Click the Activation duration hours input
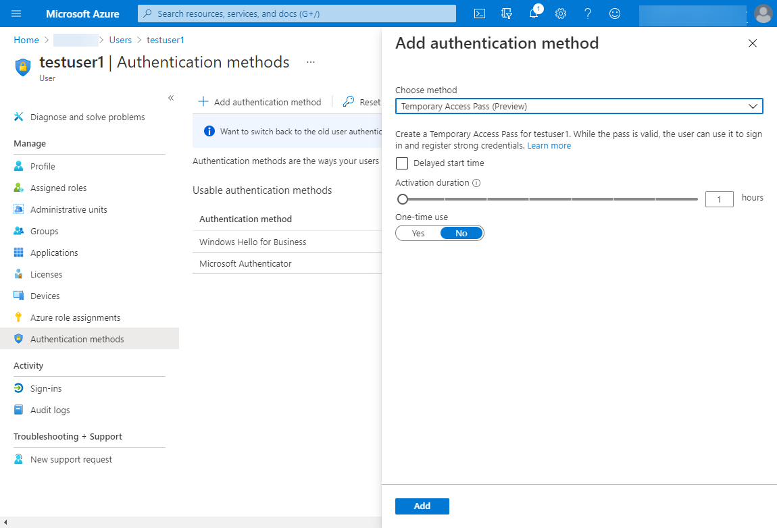Screen dimensions: 777x528 click(x=719, y=199)
